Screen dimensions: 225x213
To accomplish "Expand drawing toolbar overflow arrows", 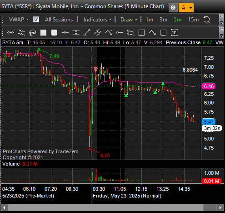I will coord(221,29).
